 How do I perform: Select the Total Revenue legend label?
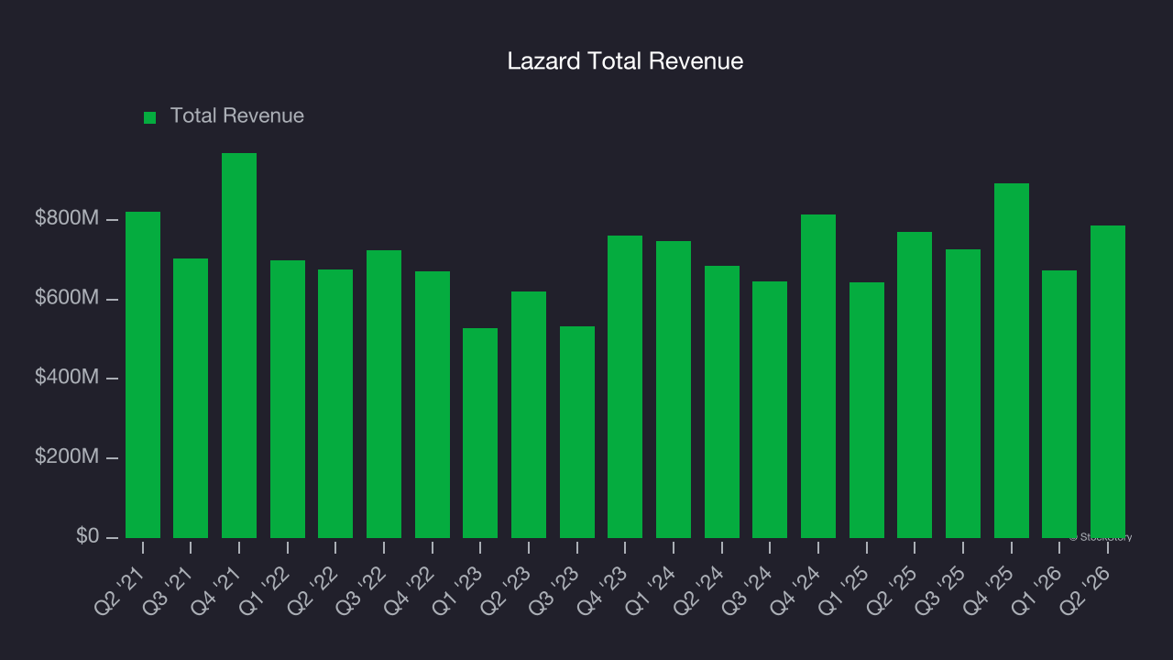(x=237, y=116)
